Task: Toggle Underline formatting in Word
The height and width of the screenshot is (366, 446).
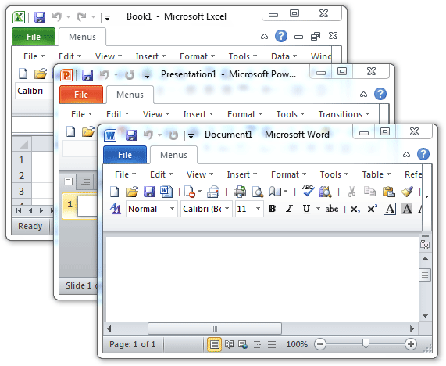Action: [x=306, y=209]
